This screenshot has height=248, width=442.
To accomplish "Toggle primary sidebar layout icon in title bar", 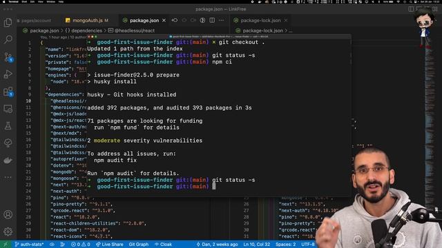I will (412, 9).
